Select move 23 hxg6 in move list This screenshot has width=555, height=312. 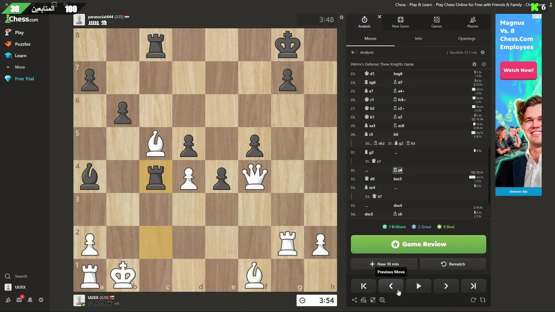coord(398,74)
